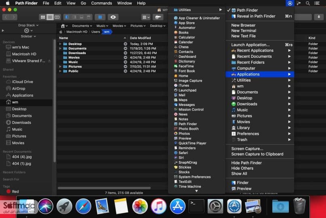Image resolution: width=326 pixels, height=218 pixels.
Task: Click the sidebar vertical scrollbar
Action: pyautogui.click(x=55, y=101)
